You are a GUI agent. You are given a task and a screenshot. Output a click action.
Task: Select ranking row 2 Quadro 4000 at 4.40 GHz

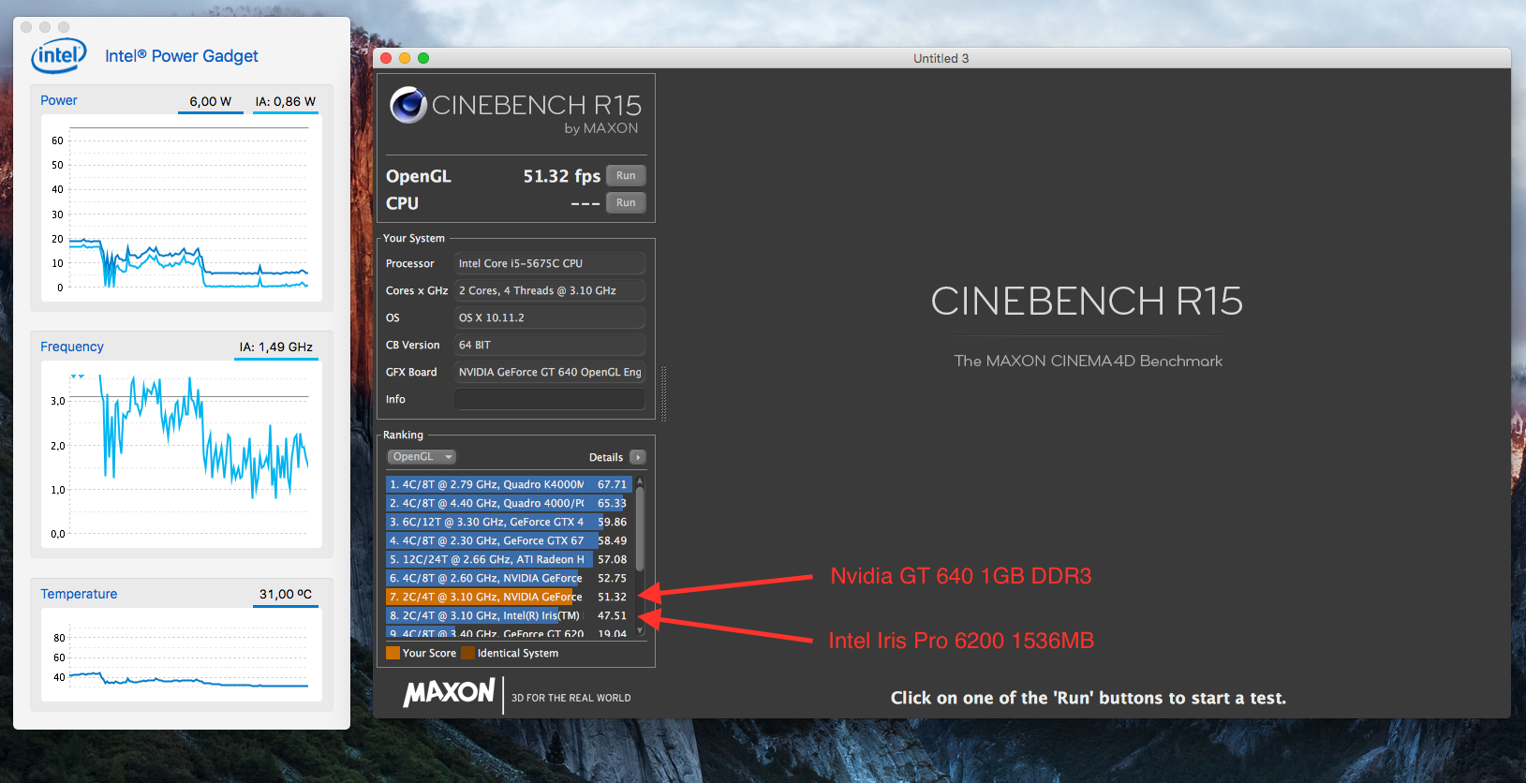click(x=509, y=503)
